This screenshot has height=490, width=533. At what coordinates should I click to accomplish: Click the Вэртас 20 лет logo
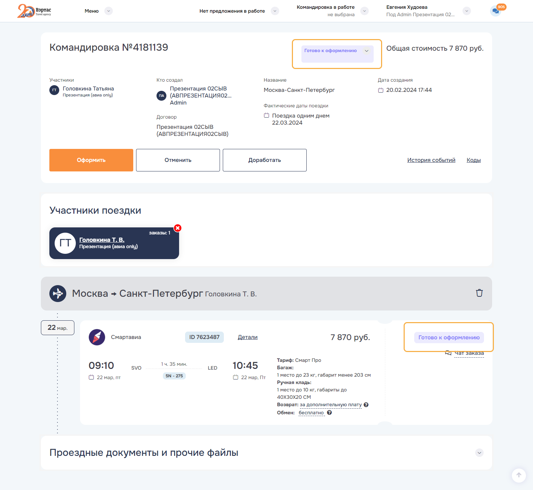click(34, 11)
